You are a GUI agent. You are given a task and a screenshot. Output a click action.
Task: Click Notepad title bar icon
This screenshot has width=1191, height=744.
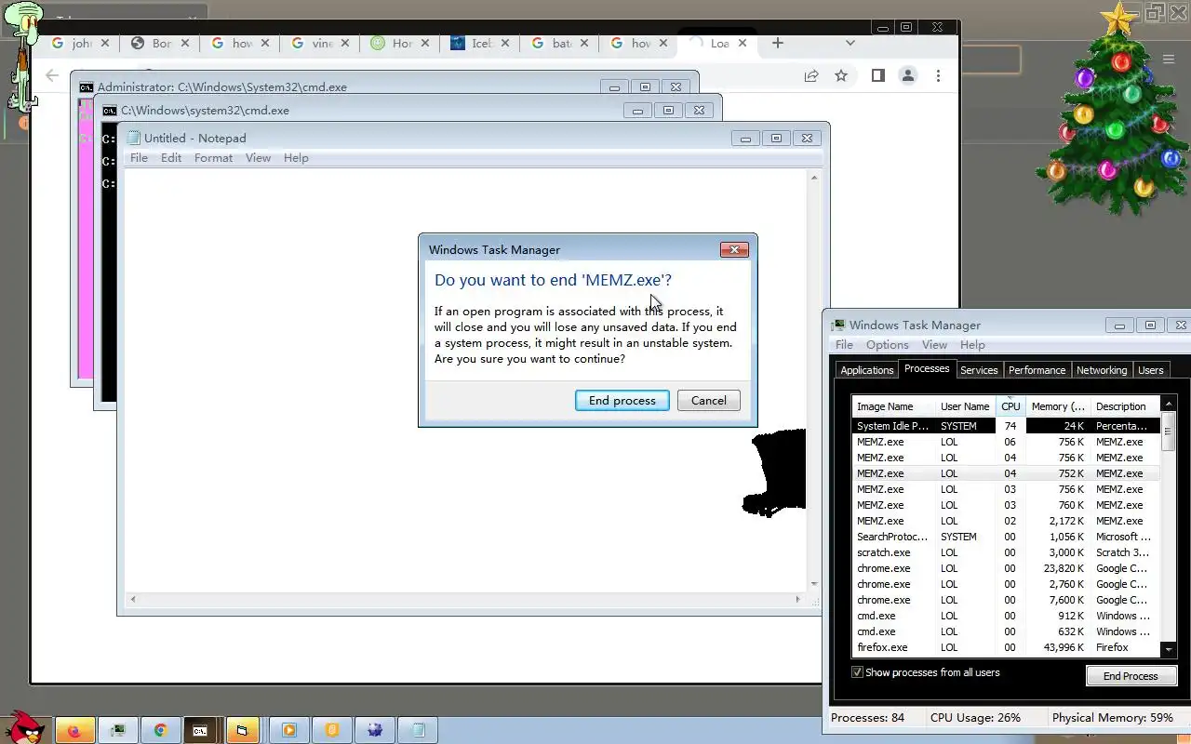click(x=133, y=138)
